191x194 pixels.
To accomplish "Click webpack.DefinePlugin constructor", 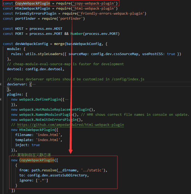I will coord(40,99).
